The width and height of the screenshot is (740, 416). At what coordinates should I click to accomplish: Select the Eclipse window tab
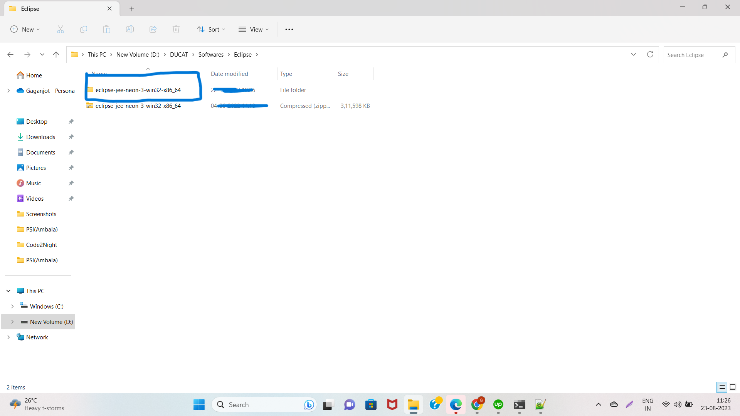pyautogui.click(x=62, y=8)
